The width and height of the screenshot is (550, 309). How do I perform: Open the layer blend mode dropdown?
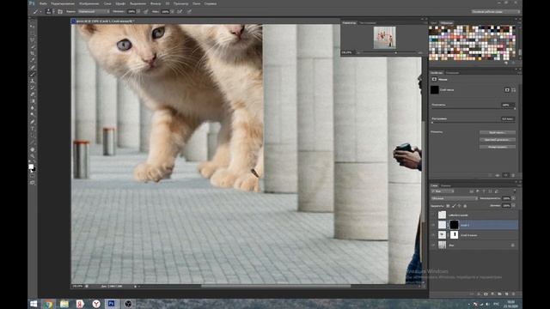(455, 198)
